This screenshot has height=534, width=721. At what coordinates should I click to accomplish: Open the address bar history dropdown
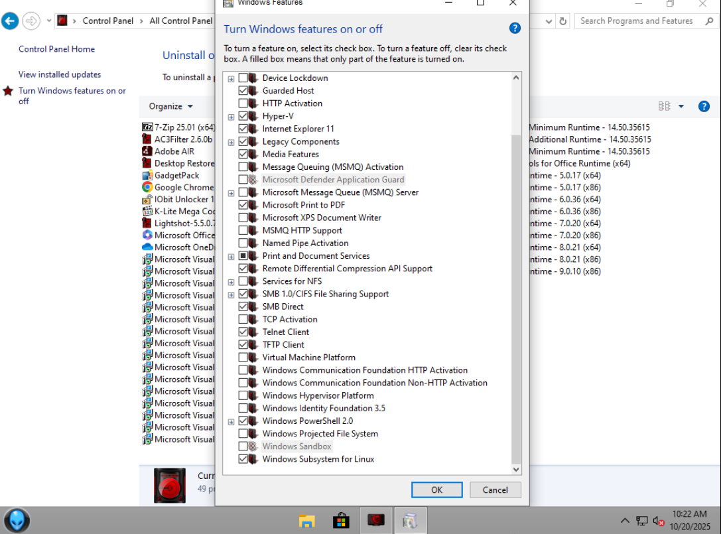pyautogui.click(x=549, y=21)
